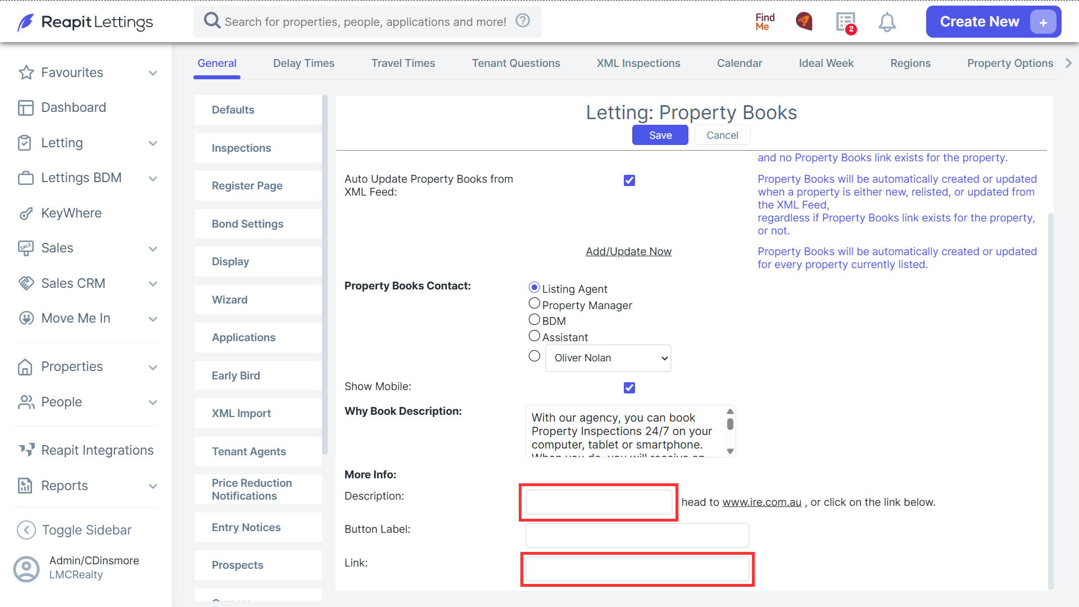Open the Tenant Questions tab
The image size is (1079, 607).
(516, 64)
